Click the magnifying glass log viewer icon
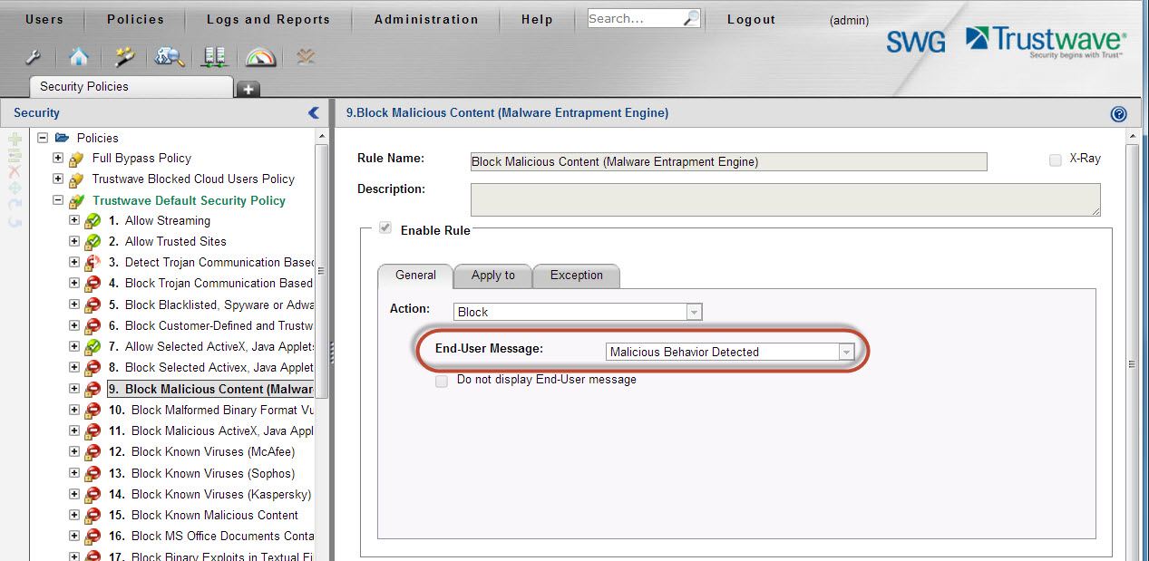Viewport: 1149px width, 561px height. pyautogui.click(x=170, y=57)
